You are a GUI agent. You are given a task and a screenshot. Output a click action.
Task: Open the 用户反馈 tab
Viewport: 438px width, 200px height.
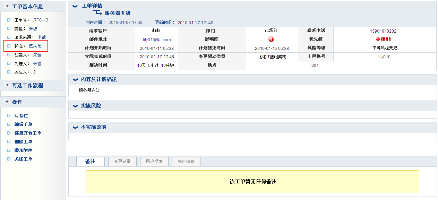pyautogui.click(x=154, y=162)
